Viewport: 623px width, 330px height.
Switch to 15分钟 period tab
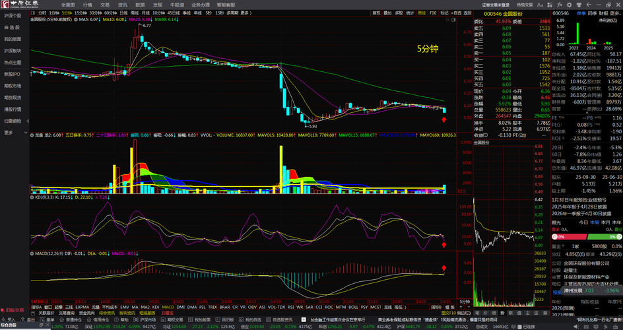(x=81, y=13)
